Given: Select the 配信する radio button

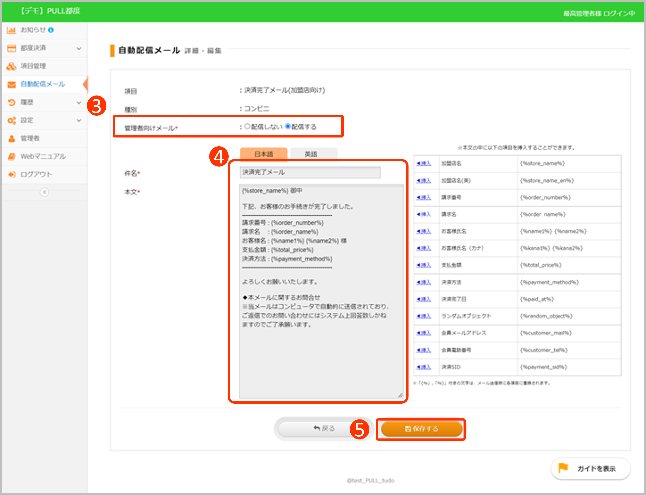Looking at the screenshot, I should 288,126.
